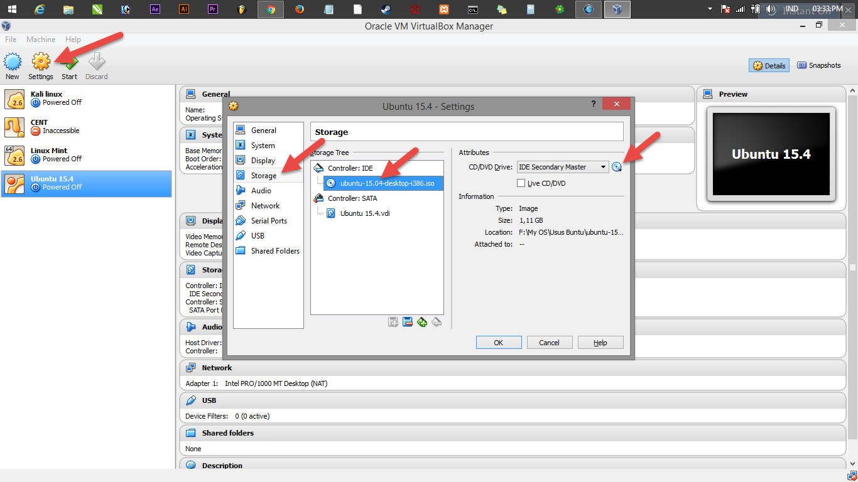Screen dimensions: 858x482
Task: Open the System category in Settings
Action: [x=268, y=146]
